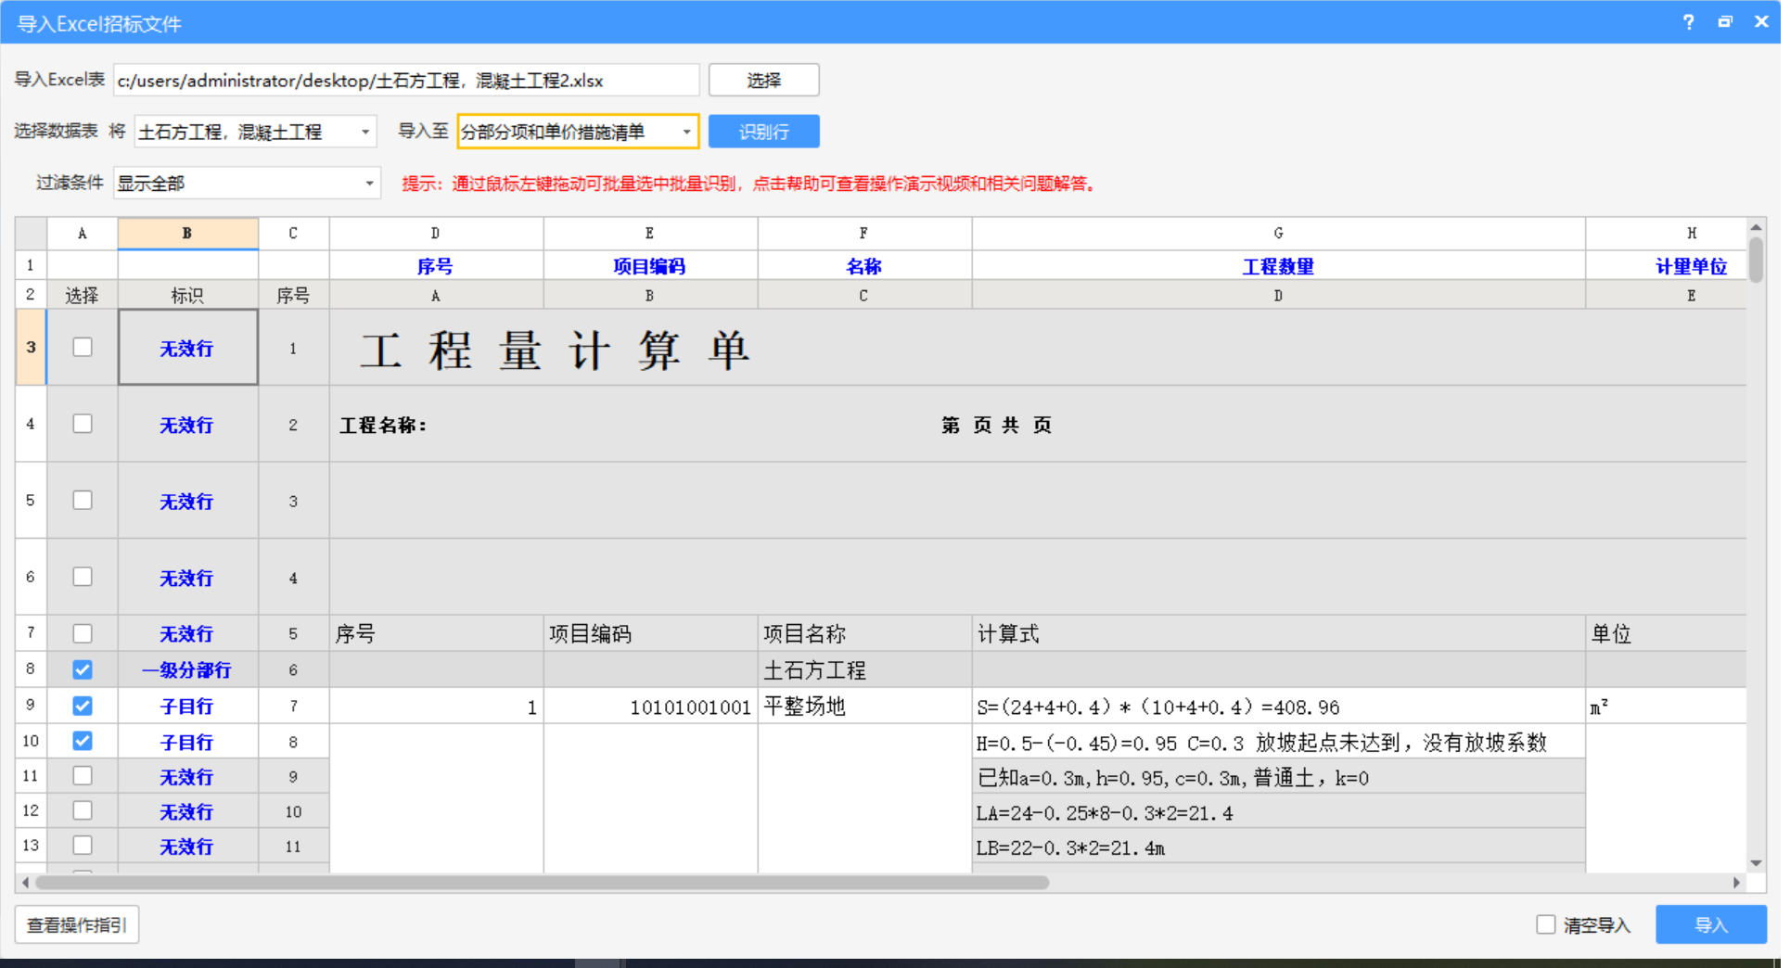Click the 一级分部行 label

pyautogui.click(x=187, y=669)
